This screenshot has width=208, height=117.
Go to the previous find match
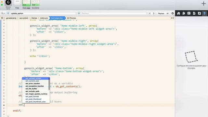tap(150, 13)
